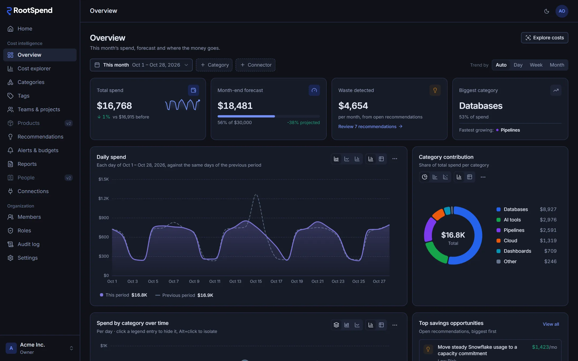
Task: Set Trend by to Day
Action: [x=518, y=65]
